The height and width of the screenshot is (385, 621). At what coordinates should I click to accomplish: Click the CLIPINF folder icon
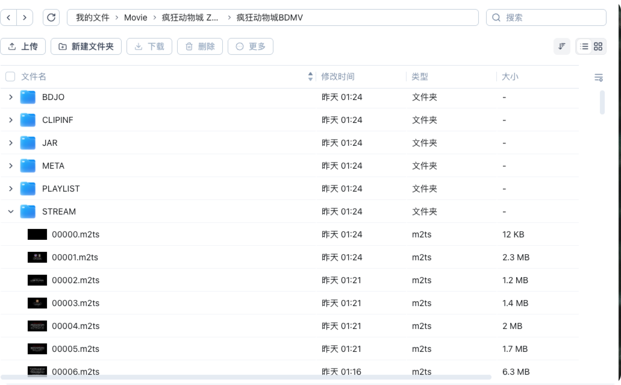28,120
